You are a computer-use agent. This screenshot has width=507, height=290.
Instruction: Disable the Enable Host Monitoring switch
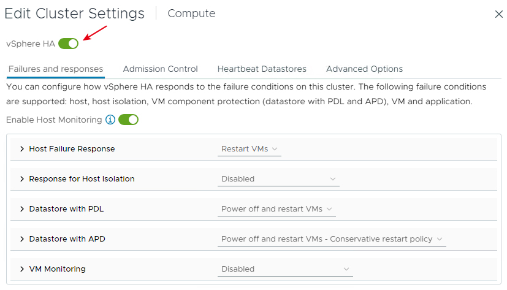click(x=128, y=120)
